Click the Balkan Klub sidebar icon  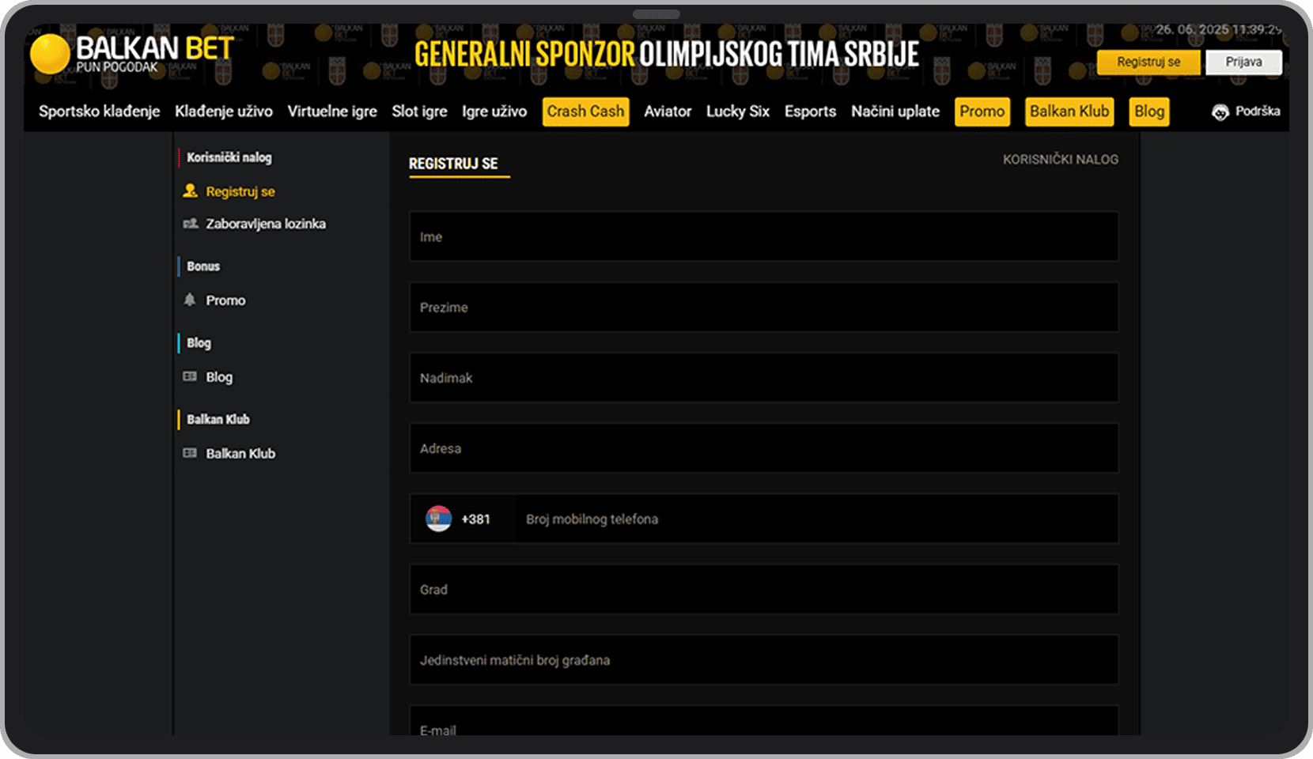point(190,453)
